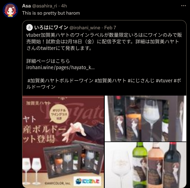Screen dimensions: 190x188
Task: Open the いろはにワイン display name
Action: tap(51, 28)
